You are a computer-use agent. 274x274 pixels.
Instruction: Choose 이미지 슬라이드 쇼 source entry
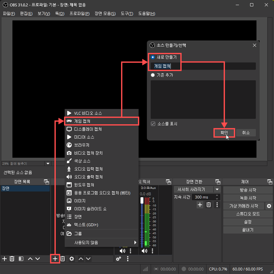101,209
